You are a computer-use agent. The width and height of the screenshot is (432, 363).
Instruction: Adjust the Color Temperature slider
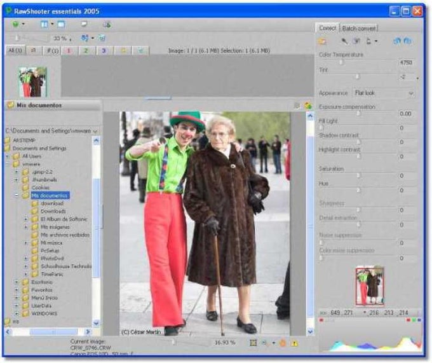tap(341, 62)
